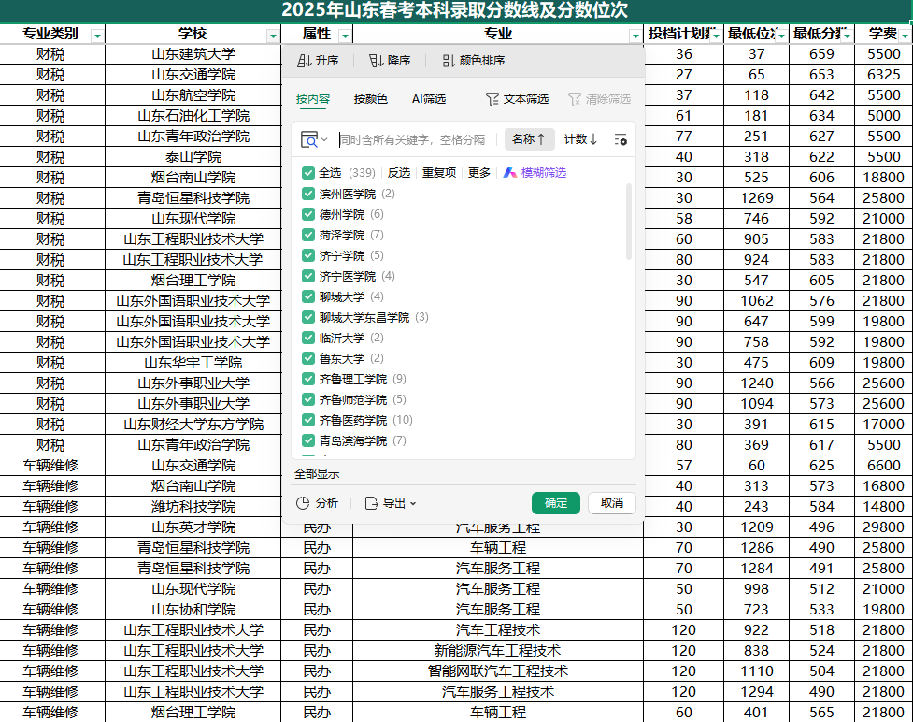Click the 取消 cancel button
The height and width of the screenshot is (722, 913).
(612, 503)
